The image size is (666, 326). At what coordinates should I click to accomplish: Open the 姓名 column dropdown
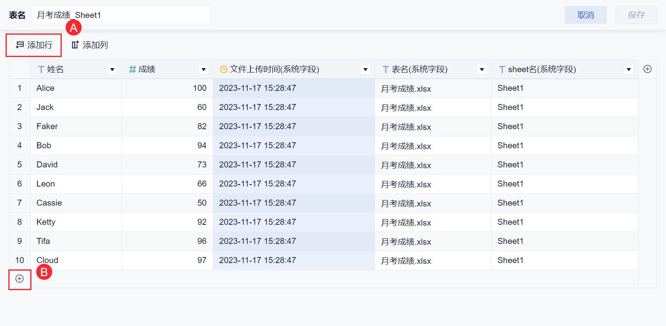[x=112, y=70]
